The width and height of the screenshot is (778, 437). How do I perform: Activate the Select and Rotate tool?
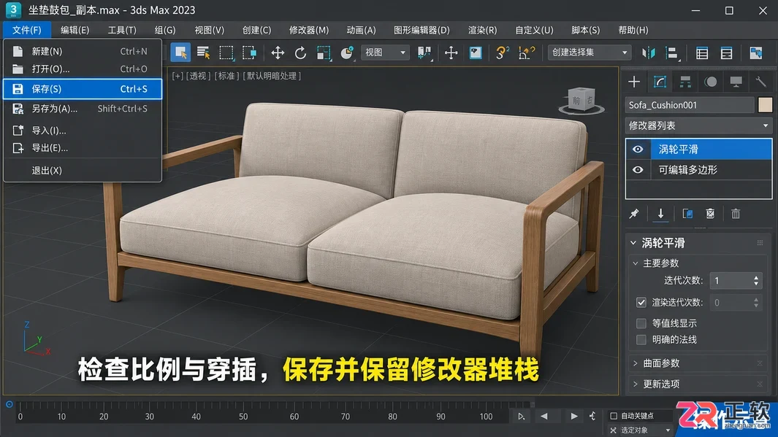point(300,53)
